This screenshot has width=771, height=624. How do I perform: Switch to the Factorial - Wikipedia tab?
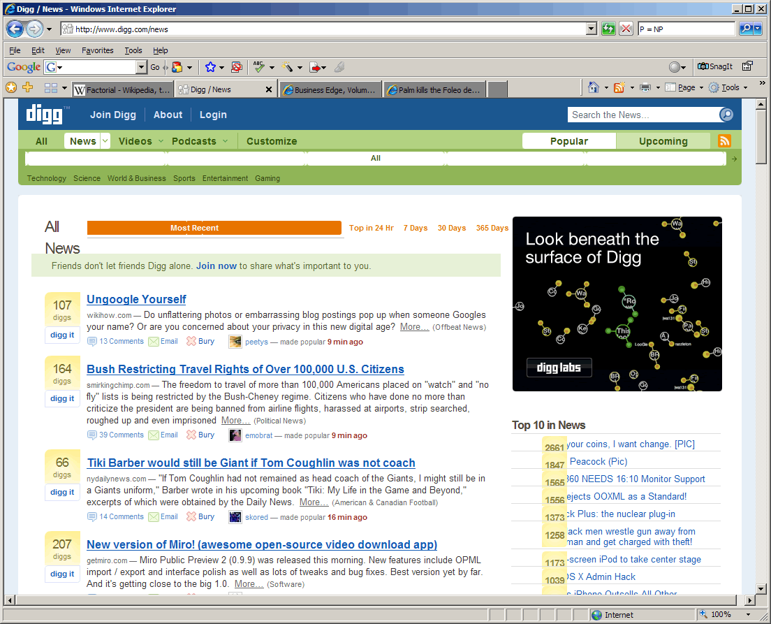click(122, 89)
